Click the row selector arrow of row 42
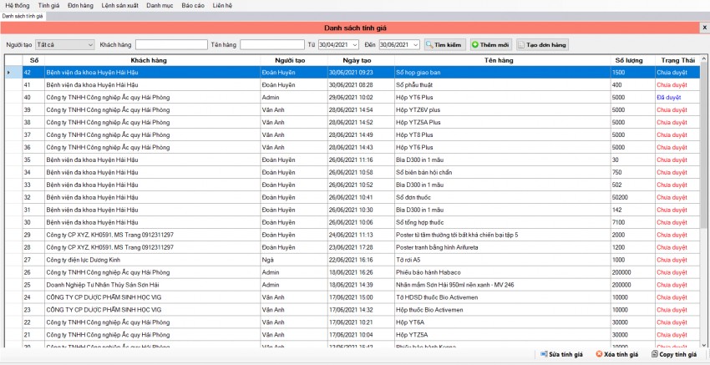The image size is (710, 365). click(10, 73)
